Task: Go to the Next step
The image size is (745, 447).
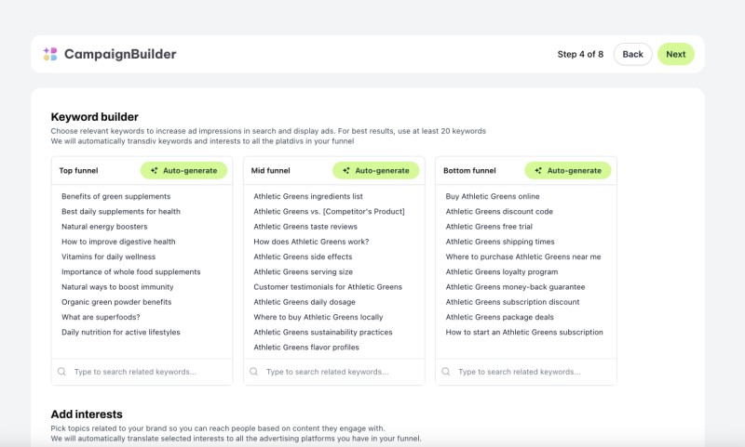Action: pyautogui.click(x=676, y=54)
